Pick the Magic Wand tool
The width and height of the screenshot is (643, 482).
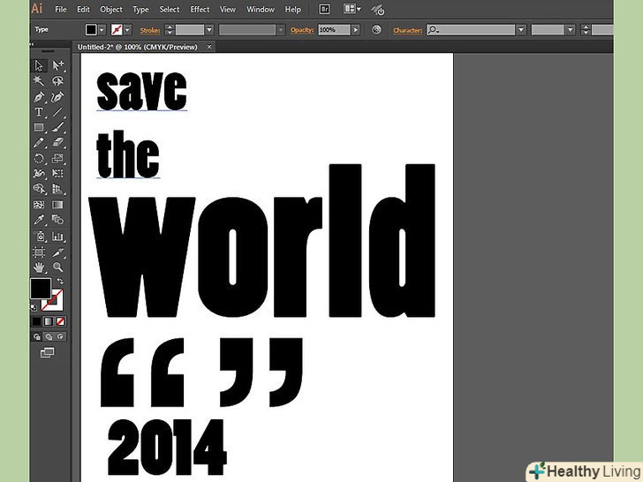39,81
